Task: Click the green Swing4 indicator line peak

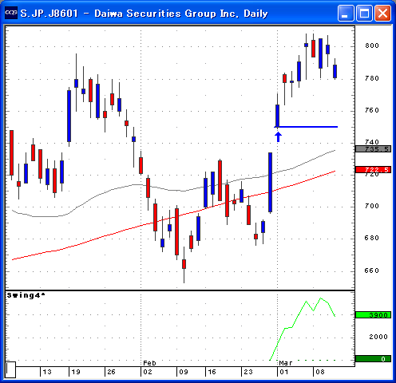Action: point(321,298)
